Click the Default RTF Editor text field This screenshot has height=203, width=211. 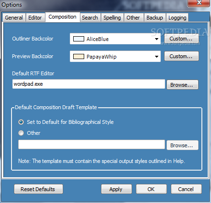pos(89,84)
